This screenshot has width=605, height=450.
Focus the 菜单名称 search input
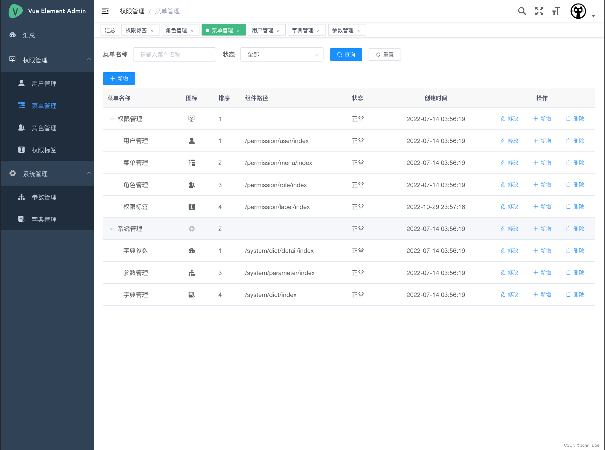(x=175, y=54)
